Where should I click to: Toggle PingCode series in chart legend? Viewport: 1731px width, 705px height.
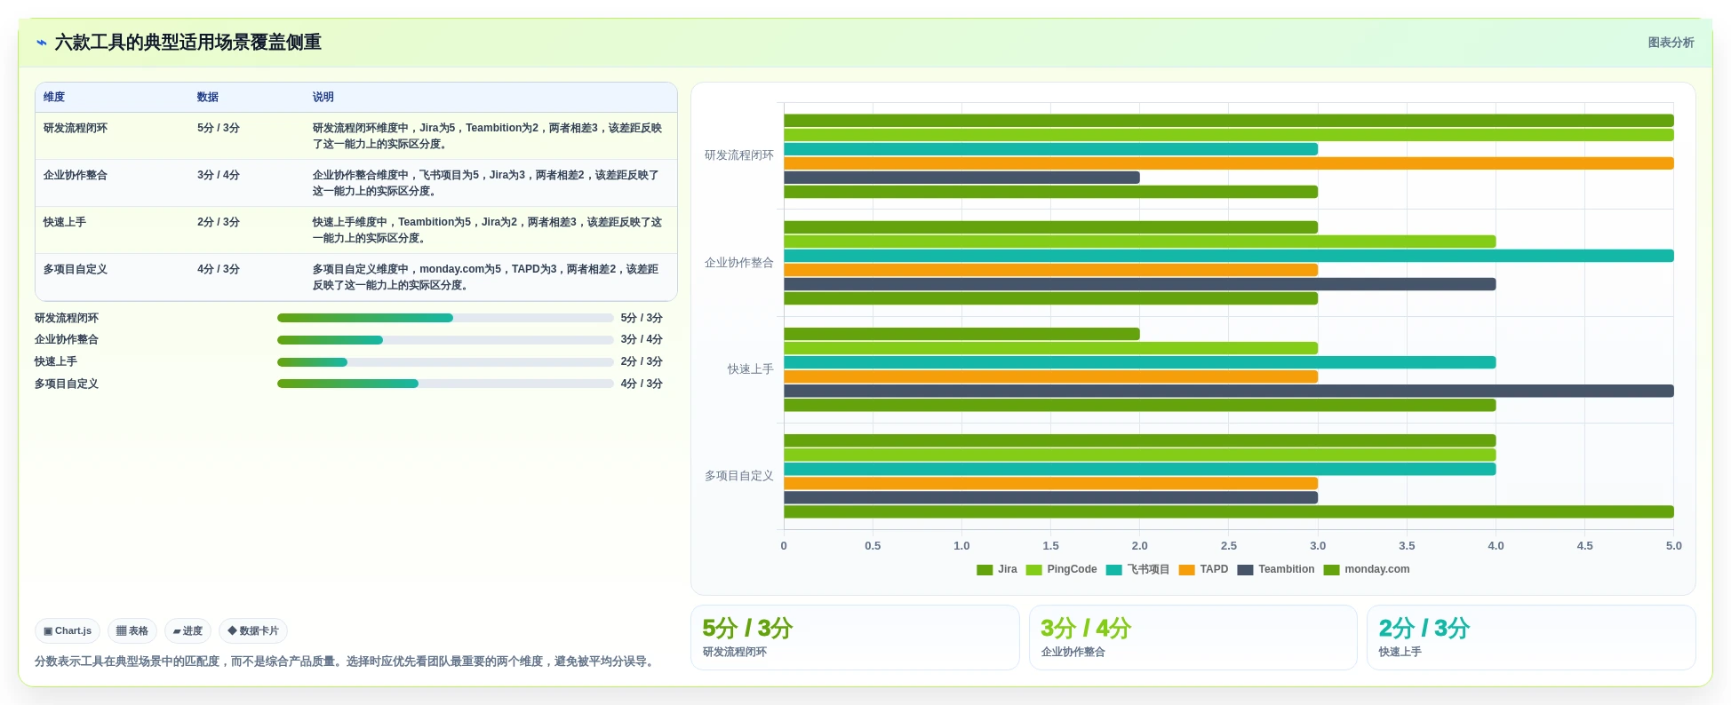point(1061,570)
